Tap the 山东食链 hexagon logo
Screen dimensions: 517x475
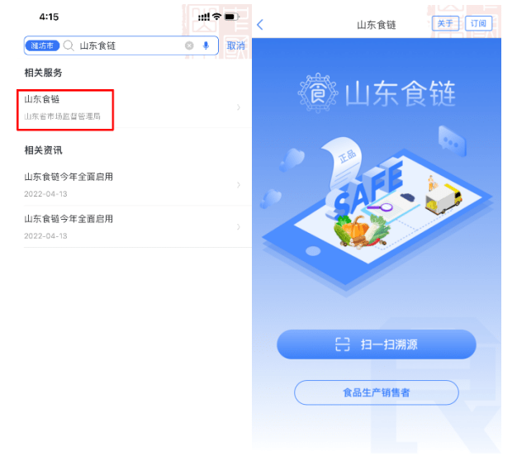pyautogui.click(x=318, y=93)
